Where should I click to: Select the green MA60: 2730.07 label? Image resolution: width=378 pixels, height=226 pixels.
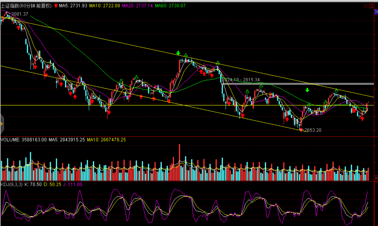click(170, 6)
